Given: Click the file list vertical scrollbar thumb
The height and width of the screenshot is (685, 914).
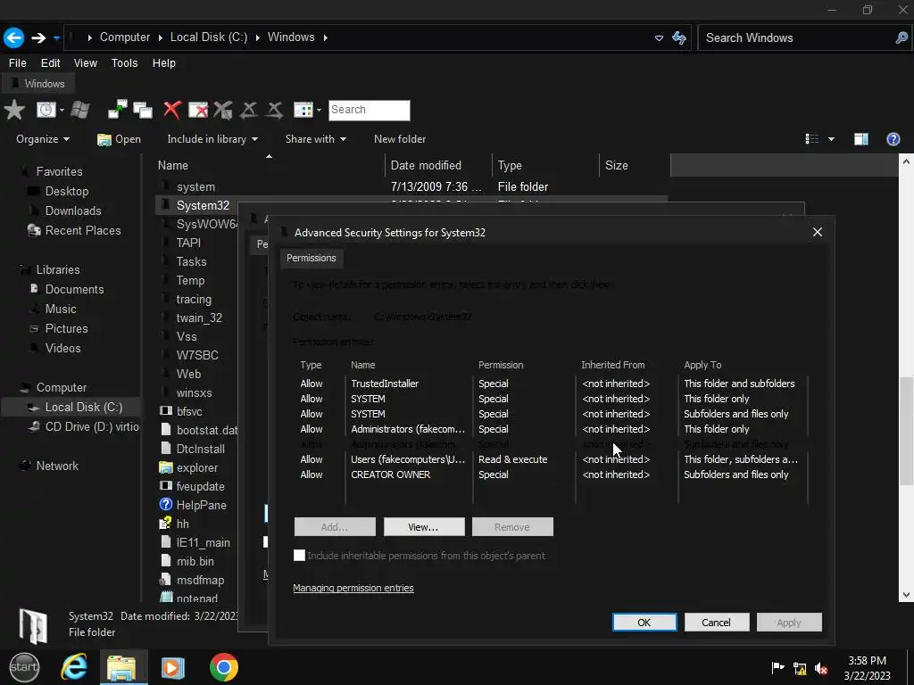Looking at the screenshot, I should click(906, 431).
